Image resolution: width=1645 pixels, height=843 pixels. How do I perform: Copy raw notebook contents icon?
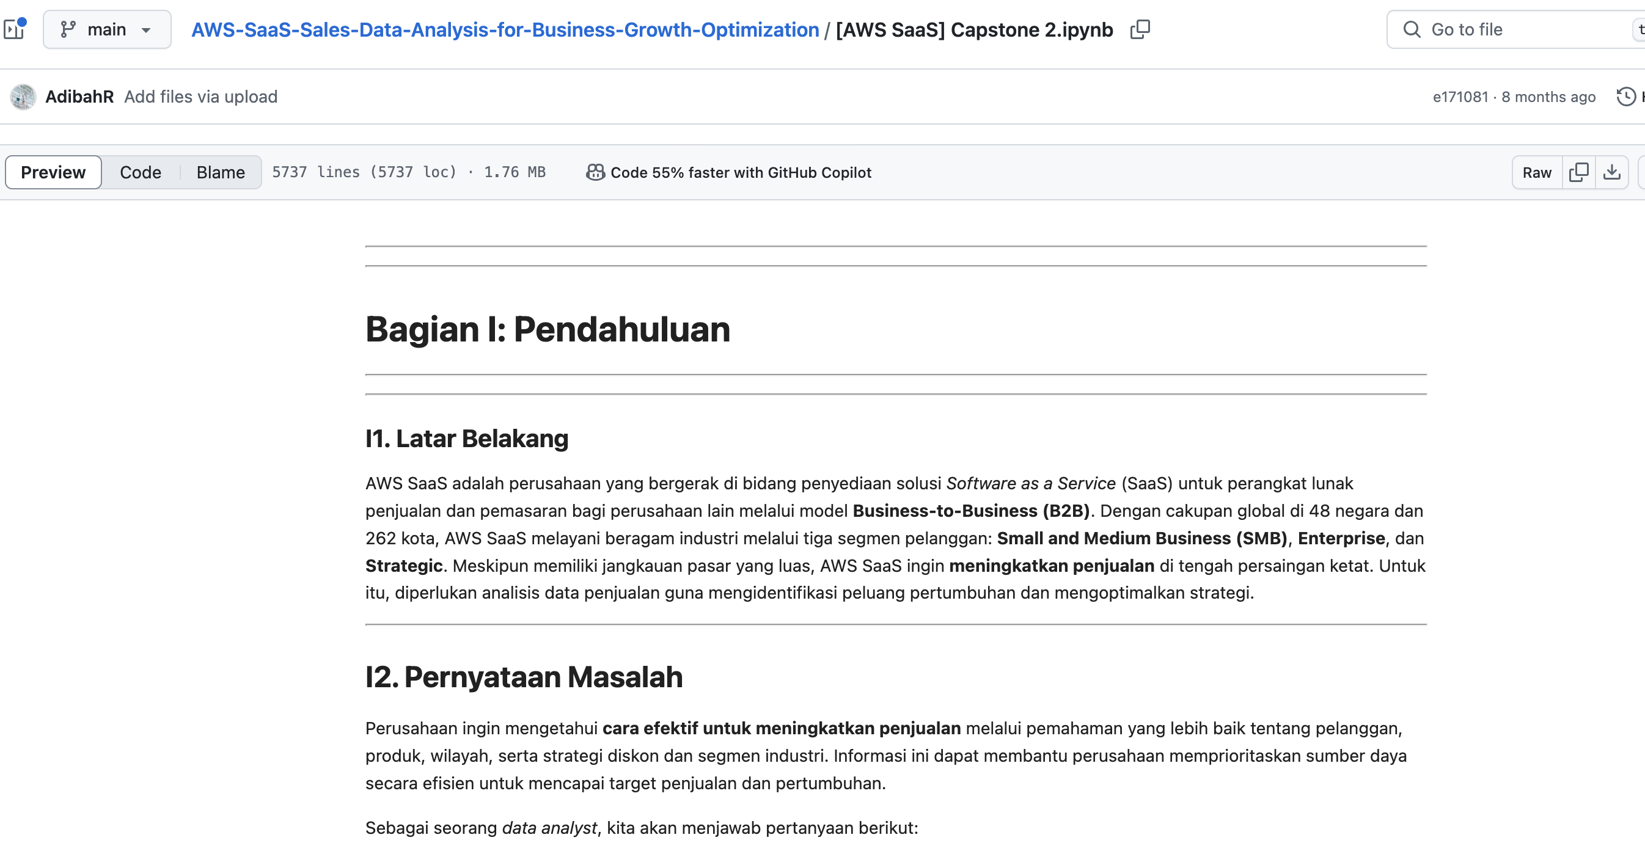click(x=1578, y=172)
